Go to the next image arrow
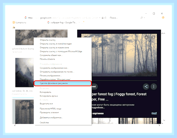177x138 pixels. pyautogui.click(x=153, y=37)
